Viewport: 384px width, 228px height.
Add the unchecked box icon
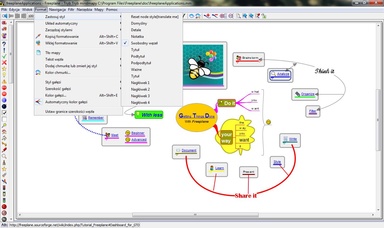[x=4, y=119]
